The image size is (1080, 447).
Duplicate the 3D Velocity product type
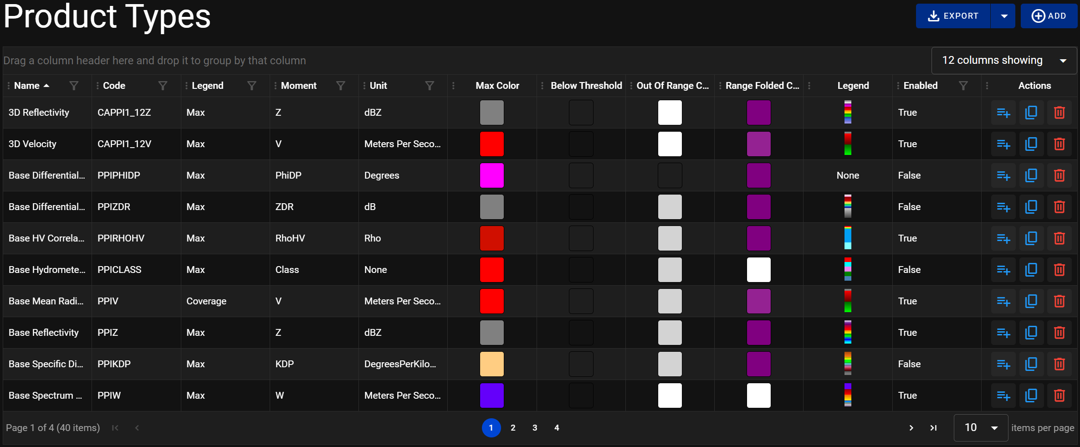(x=1031, y=144)
